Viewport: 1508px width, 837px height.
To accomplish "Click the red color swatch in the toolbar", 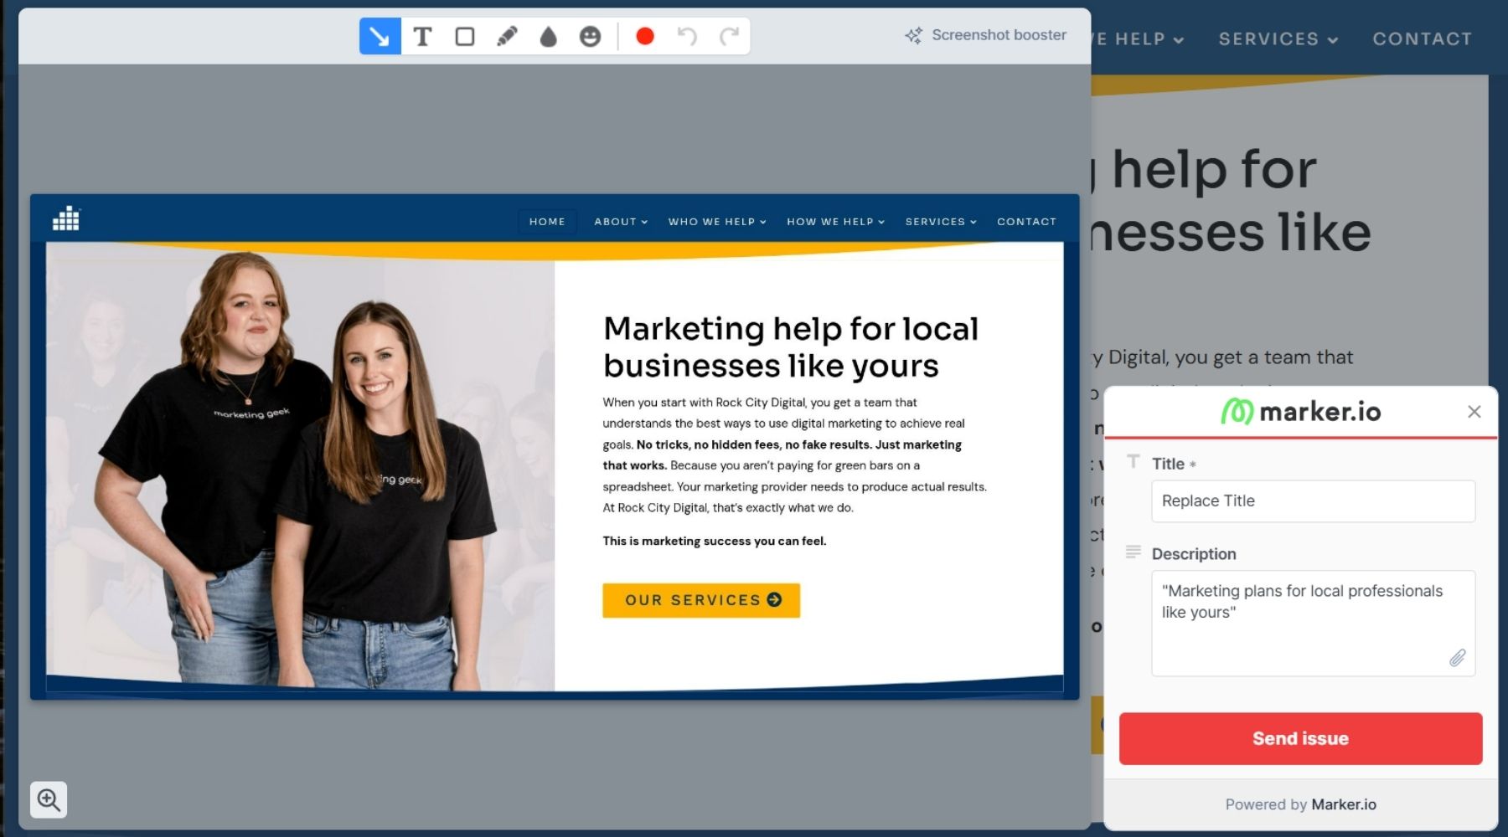I will click(x=645, y=37).
